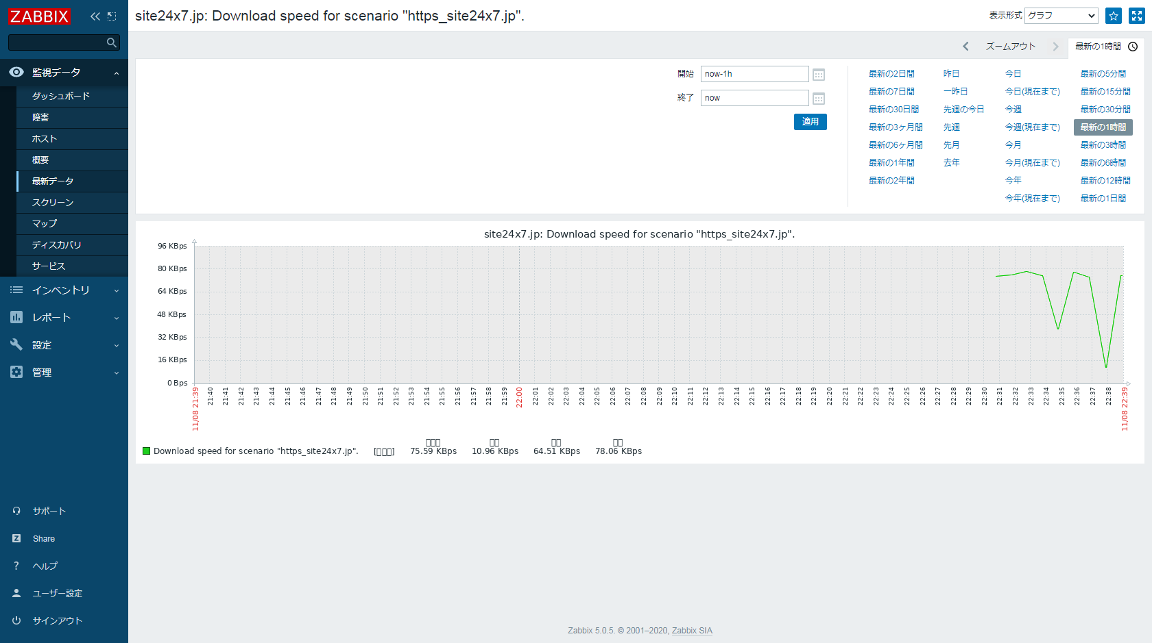Select 最新の12時間 time range
Screen dimensions: 1152x643
pos(1105,181)
